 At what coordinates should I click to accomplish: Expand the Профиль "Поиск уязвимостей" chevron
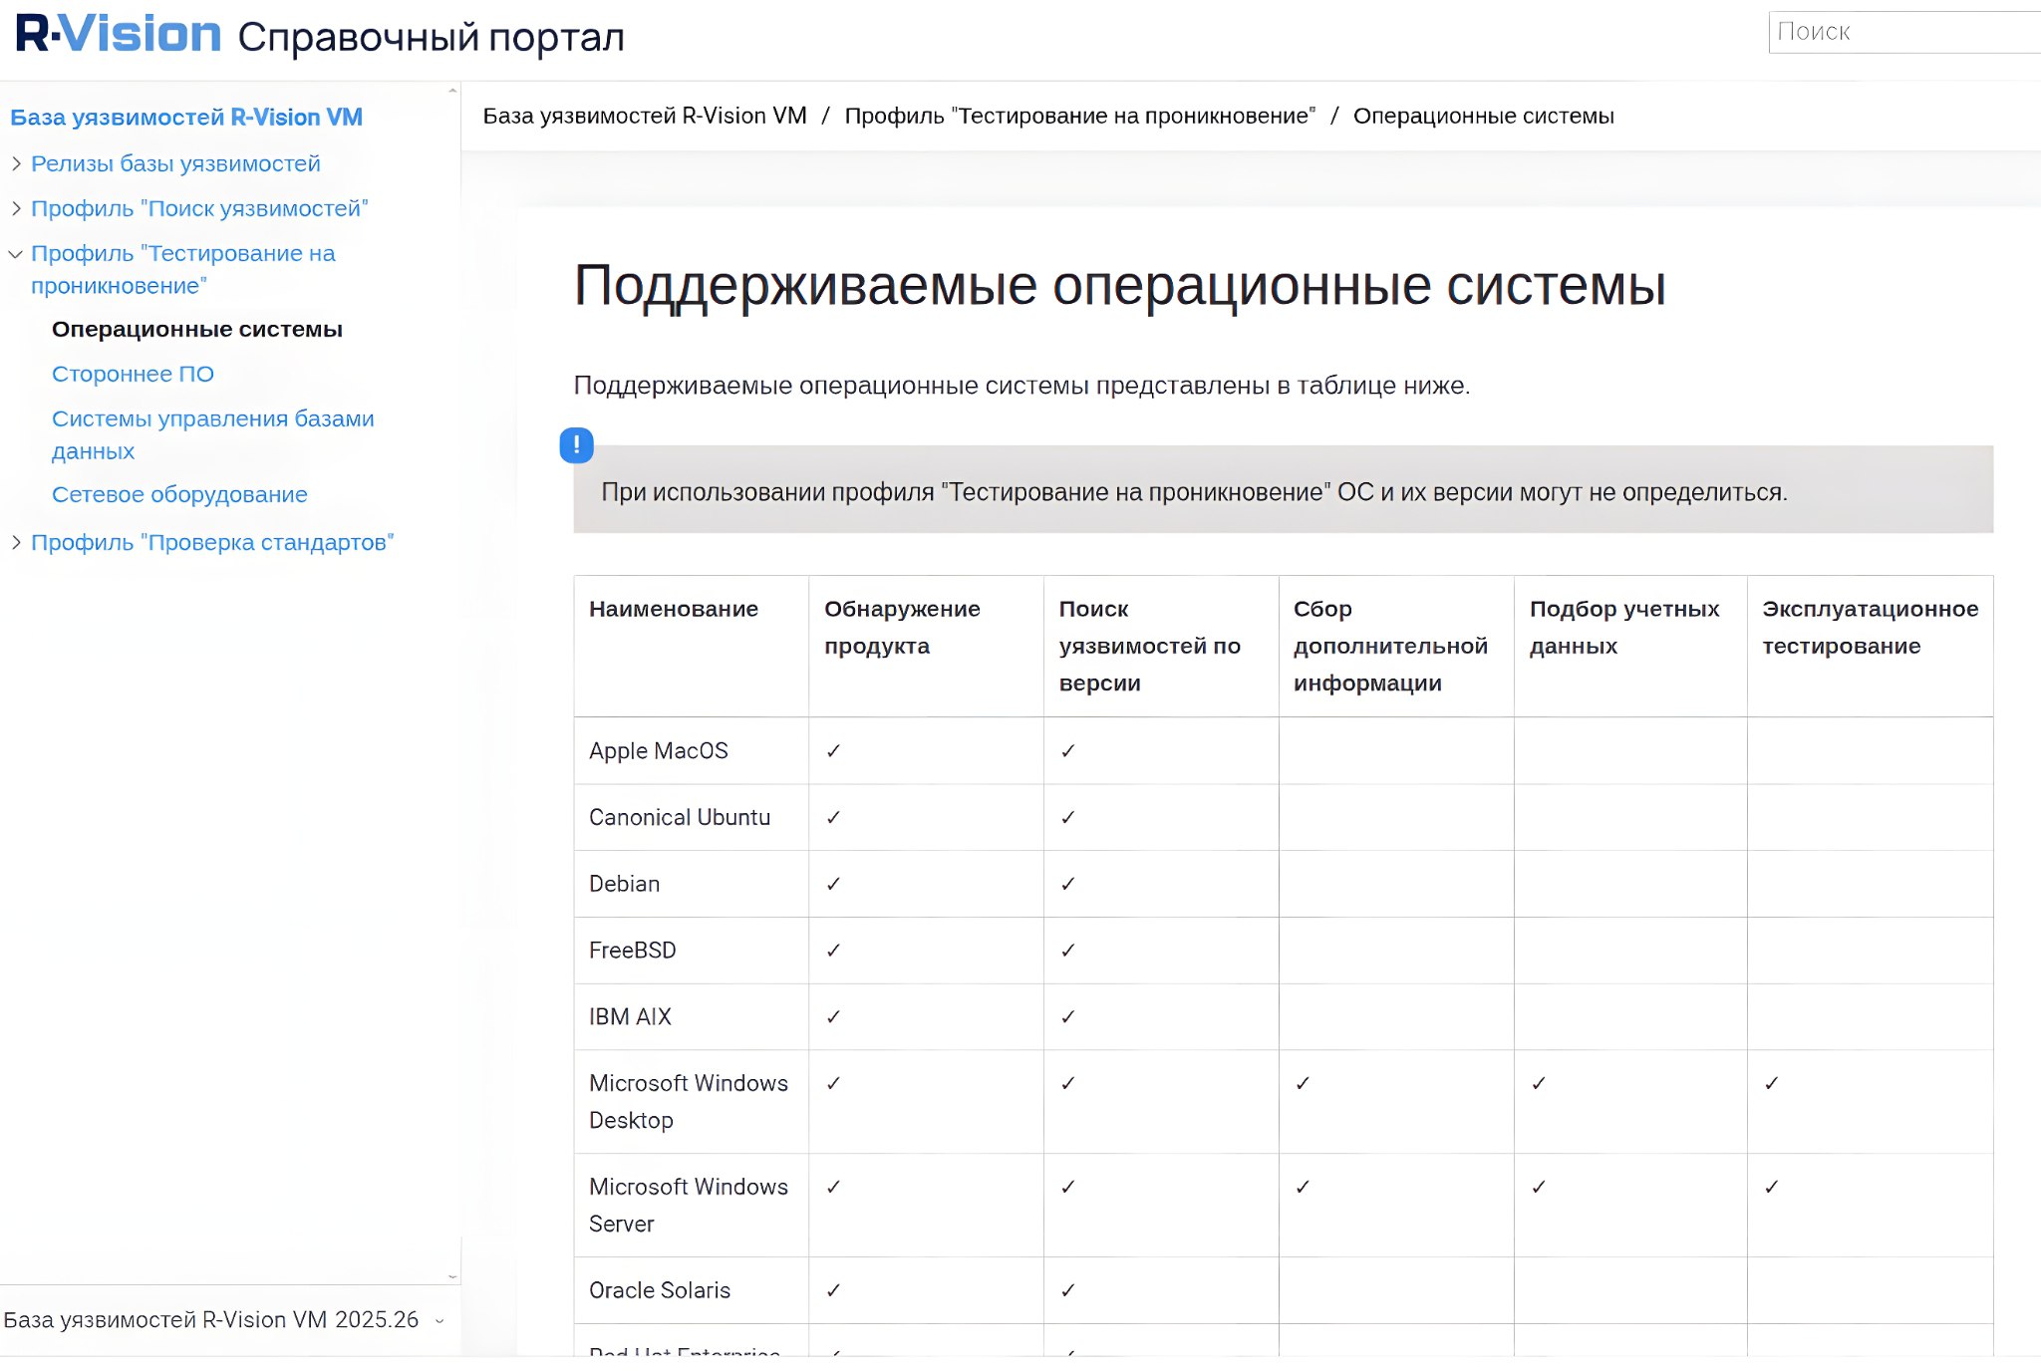pos(16,208)
